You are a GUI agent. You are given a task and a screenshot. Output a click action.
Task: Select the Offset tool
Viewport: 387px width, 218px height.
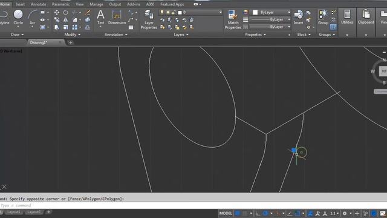pyautogui.click(x=87, y=27)
